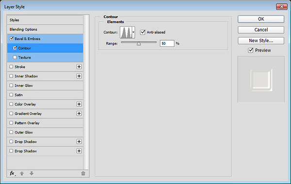Select Blending Options in the list
Image resolution: width=291 pixels, height=184 pixels.
[x=45, y=29]
